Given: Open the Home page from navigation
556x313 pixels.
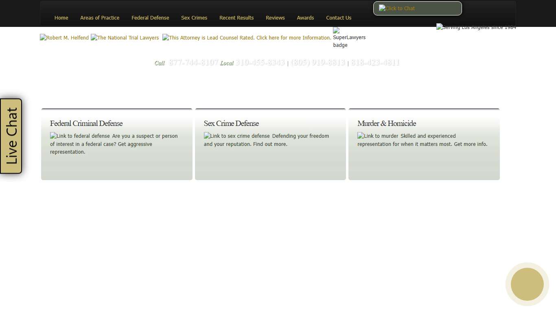Looking at the screenshot, I should pos(61,18).
